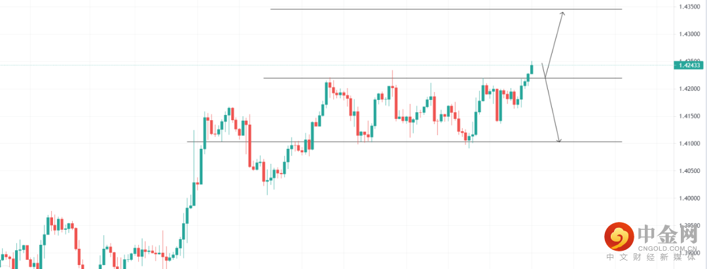Open the CNGOLD.COM.CN website text
Viewport: 707px width, 269px height.
coord(666,248)
